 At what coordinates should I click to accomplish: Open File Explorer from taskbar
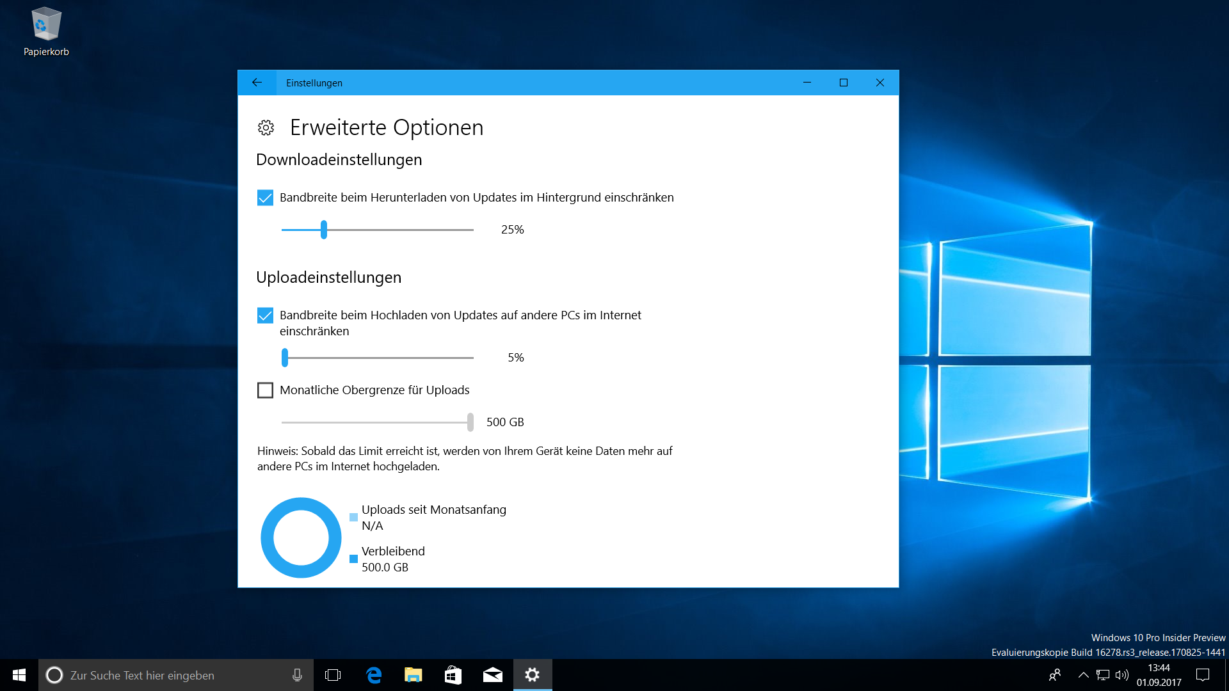pos(414,675)
